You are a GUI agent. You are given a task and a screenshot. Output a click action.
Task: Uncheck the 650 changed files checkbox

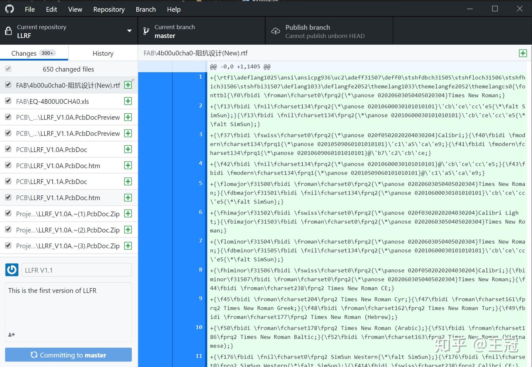click(8, 69)
